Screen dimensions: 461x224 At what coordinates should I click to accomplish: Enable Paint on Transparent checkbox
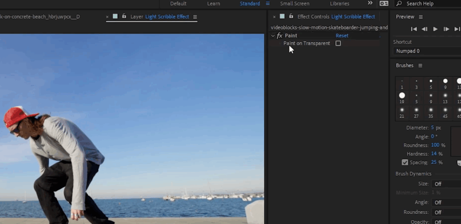tap(338, 43)
